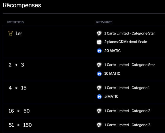Click the MATIC coin icon beside 10 MATIC
Screen dimensions: 165x133
coord(99,74)
